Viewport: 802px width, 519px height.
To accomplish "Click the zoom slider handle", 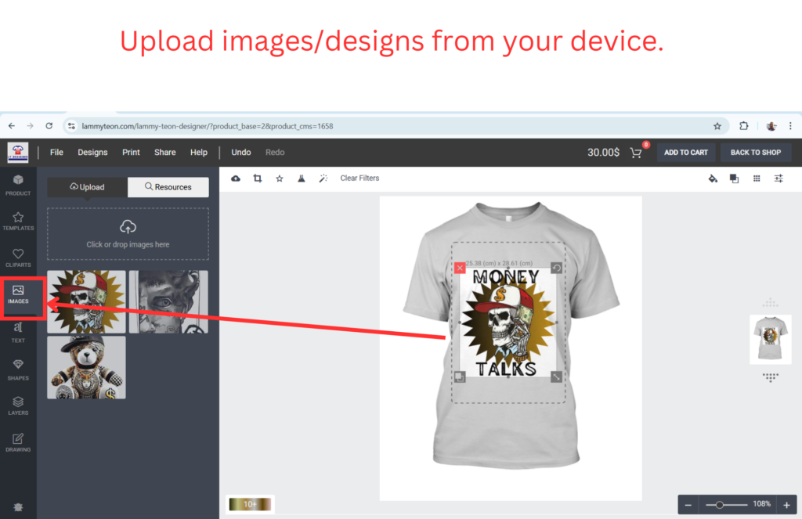I will pyautogui.click(x=719, y=505).
